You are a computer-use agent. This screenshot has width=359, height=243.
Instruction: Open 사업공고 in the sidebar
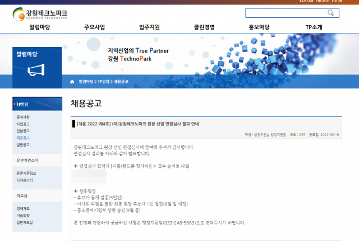pyautogui.click(x=23, y=124)
